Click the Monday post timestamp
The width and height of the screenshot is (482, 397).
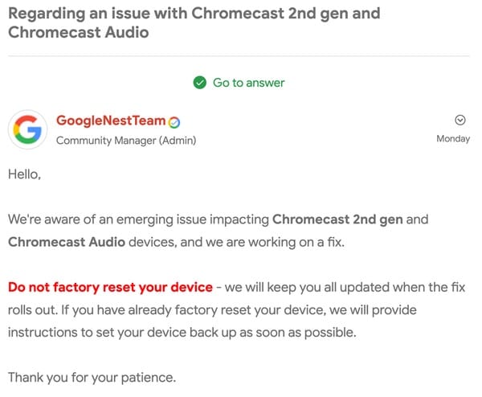[x=453, y=139]
